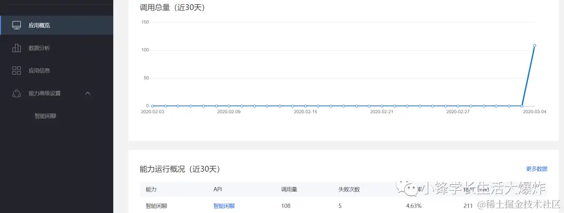This screenshot has width=564, height=213.
Task: Click the 能力运行概况（近30天）heading
Action: click(x=180, y=169)
